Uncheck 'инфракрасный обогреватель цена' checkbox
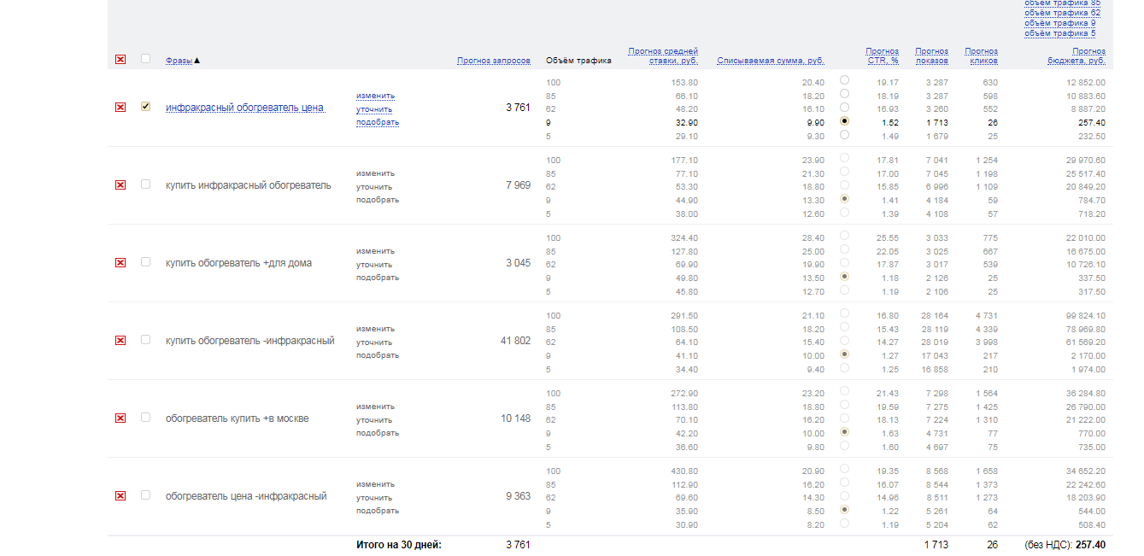1144x556 pixels. [145, 107]
